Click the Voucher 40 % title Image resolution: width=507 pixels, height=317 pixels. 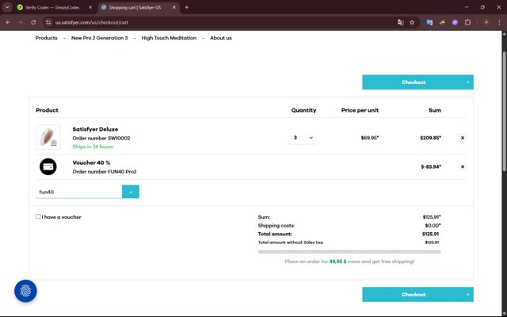pyautogui.click(x=91, y=162)
